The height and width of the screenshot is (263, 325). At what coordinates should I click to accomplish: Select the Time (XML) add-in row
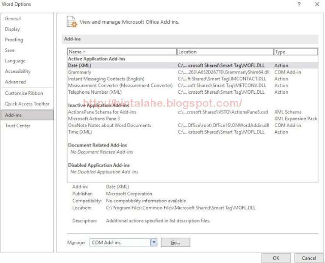192,132
